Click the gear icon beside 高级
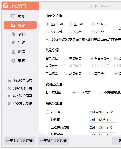Screen dimensions: 121x149 point(13,61)
